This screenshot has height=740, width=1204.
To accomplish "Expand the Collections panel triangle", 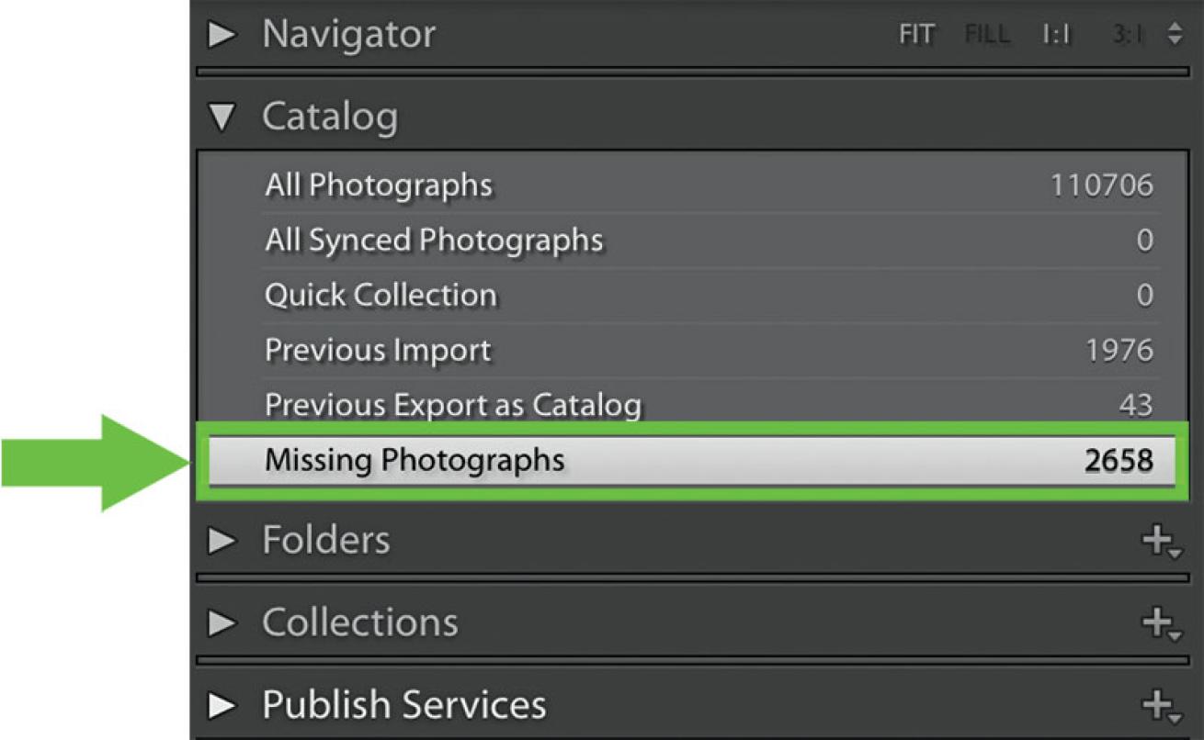I will [222, 623].
